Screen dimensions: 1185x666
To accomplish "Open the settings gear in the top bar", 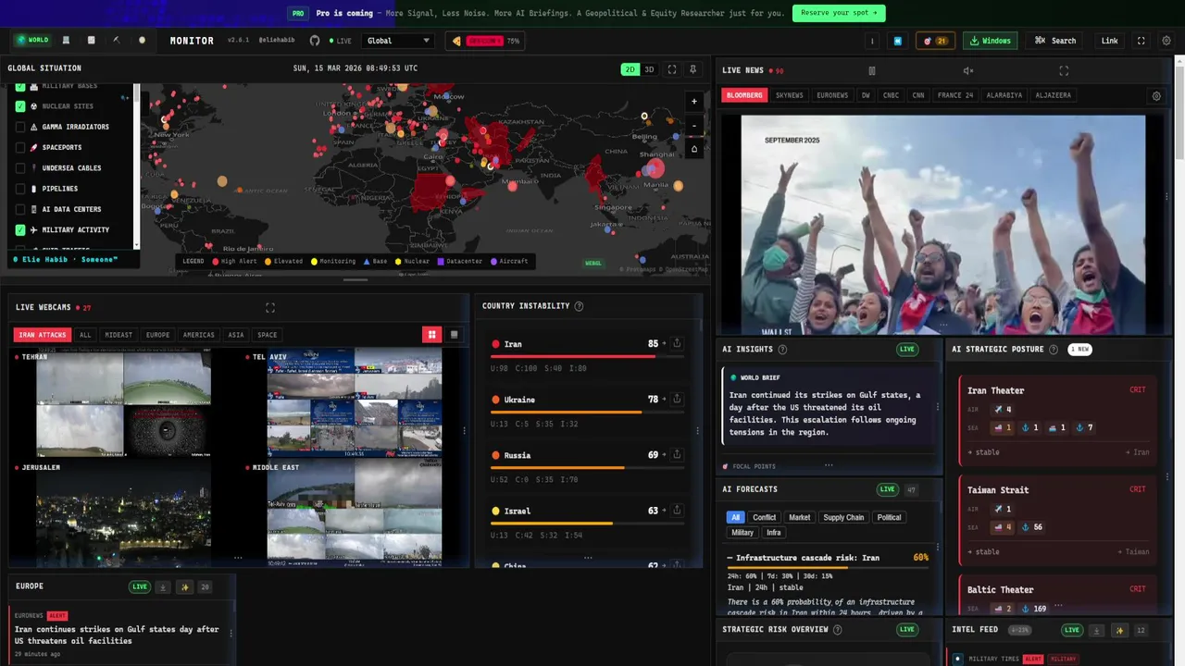I will (x=1166, y=41).
